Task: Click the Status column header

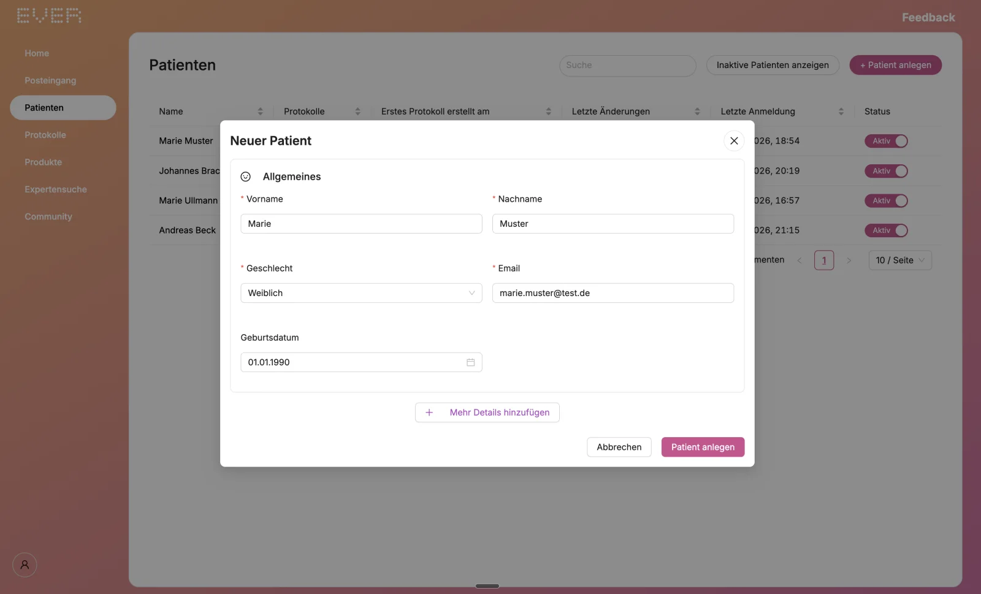Action: (877, 112)
